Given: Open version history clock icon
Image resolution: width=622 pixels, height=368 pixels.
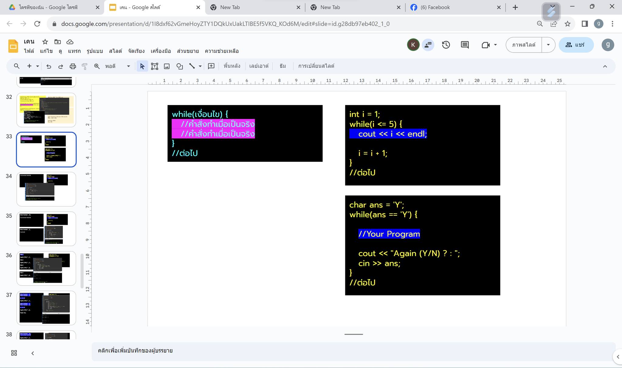Looking at the screenshot, I should coord(446,45).
